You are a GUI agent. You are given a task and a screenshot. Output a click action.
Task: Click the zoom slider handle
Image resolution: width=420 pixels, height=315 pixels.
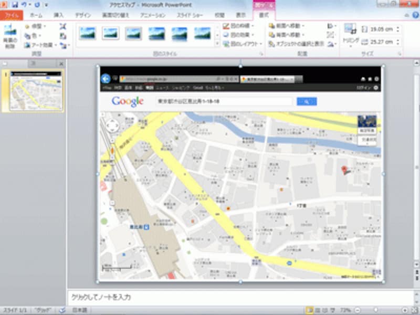(376, 310)
